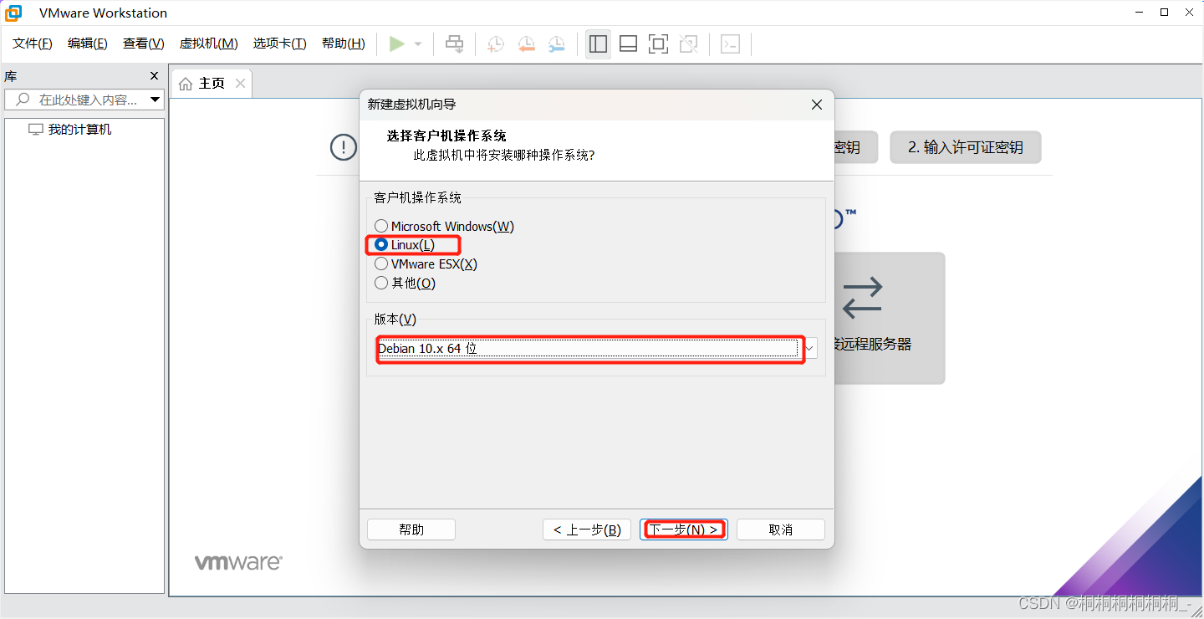This screenshot has height=619, width=1204.
Task: Open the 查看(V) menu
Action: 144,43
